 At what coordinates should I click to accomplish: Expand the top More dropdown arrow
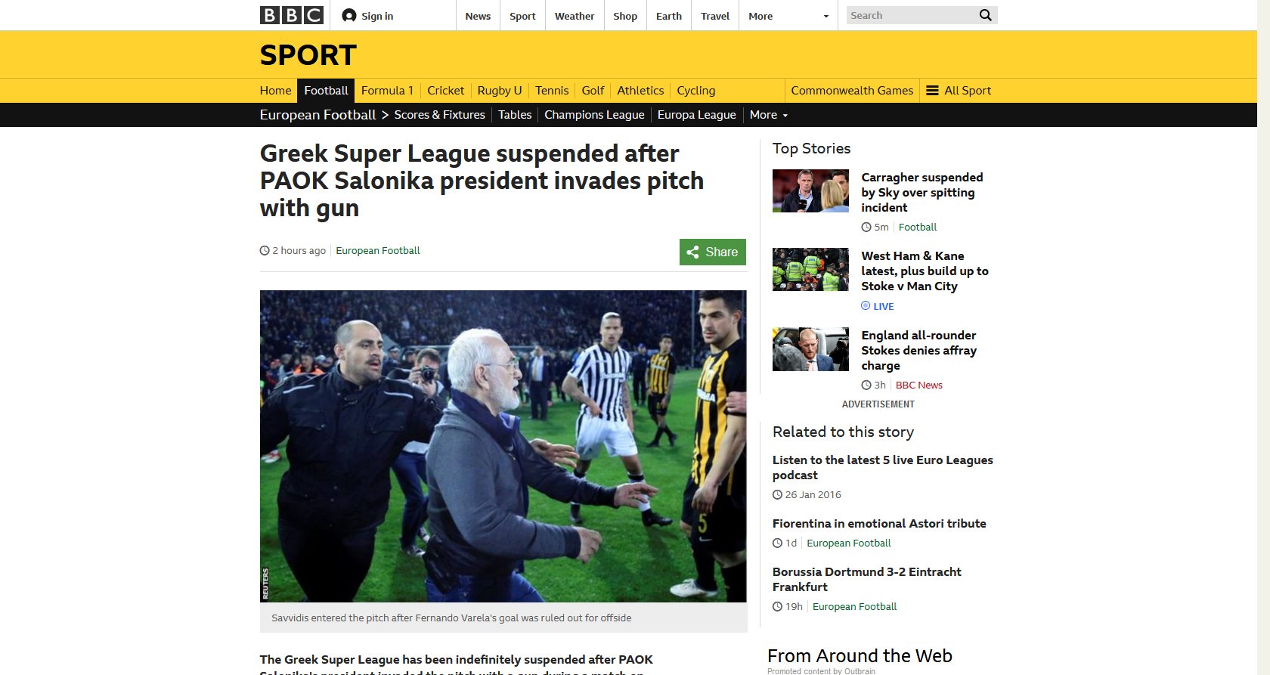825,17
